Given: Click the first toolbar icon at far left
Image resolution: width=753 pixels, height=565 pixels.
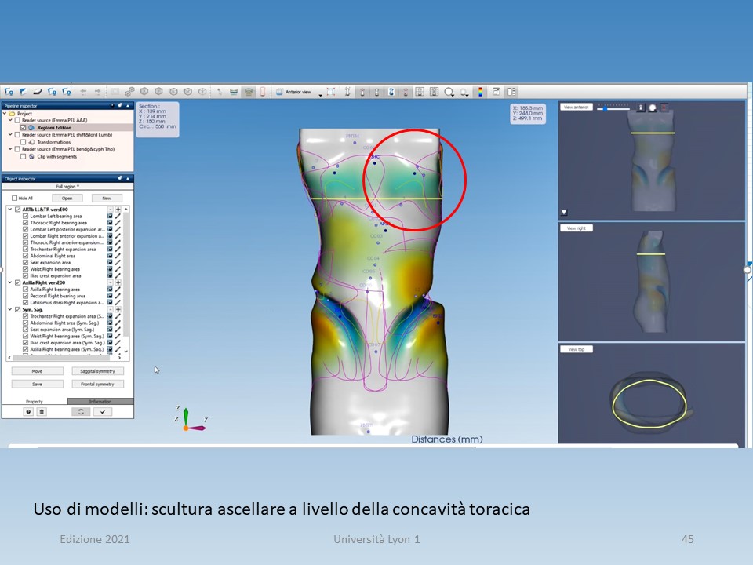Looking at the screenshot, I should coord(9,92).
